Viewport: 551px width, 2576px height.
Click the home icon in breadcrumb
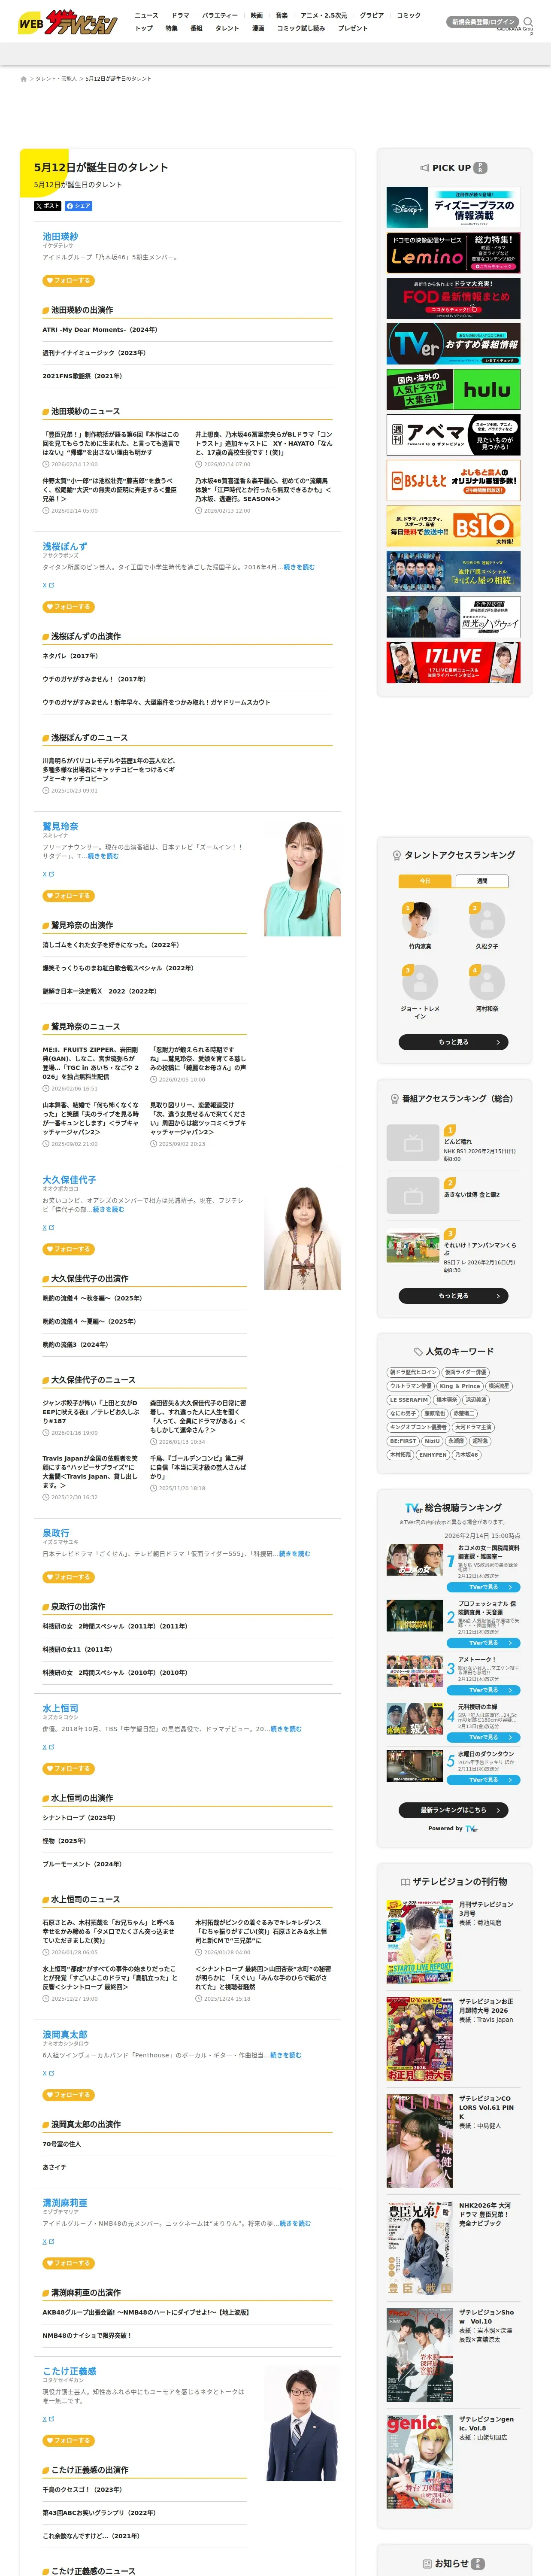tap(23, 79)
